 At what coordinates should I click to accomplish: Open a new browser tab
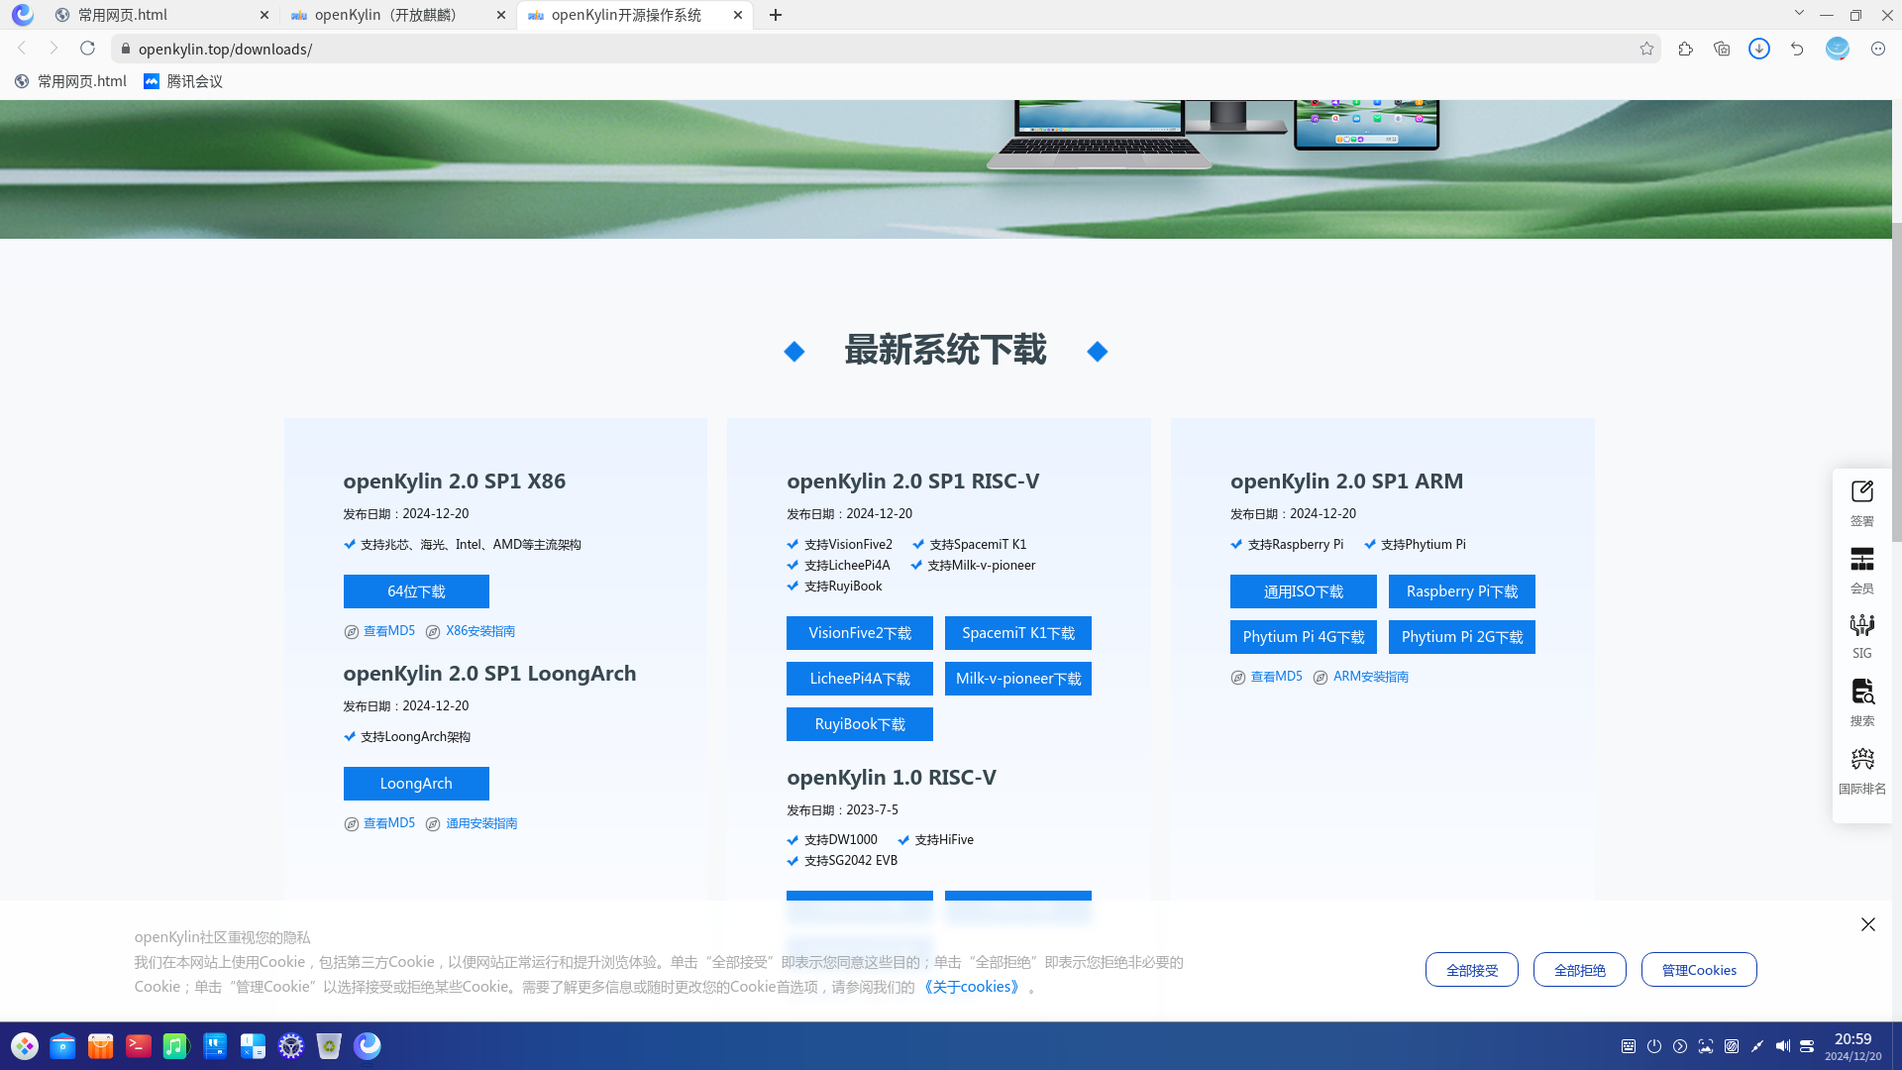click(776, 15)
